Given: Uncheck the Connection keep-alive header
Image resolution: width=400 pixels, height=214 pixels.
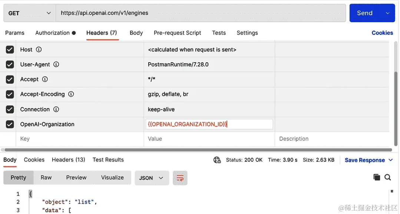Looking at the screenshot, I should tap(9, 109).
